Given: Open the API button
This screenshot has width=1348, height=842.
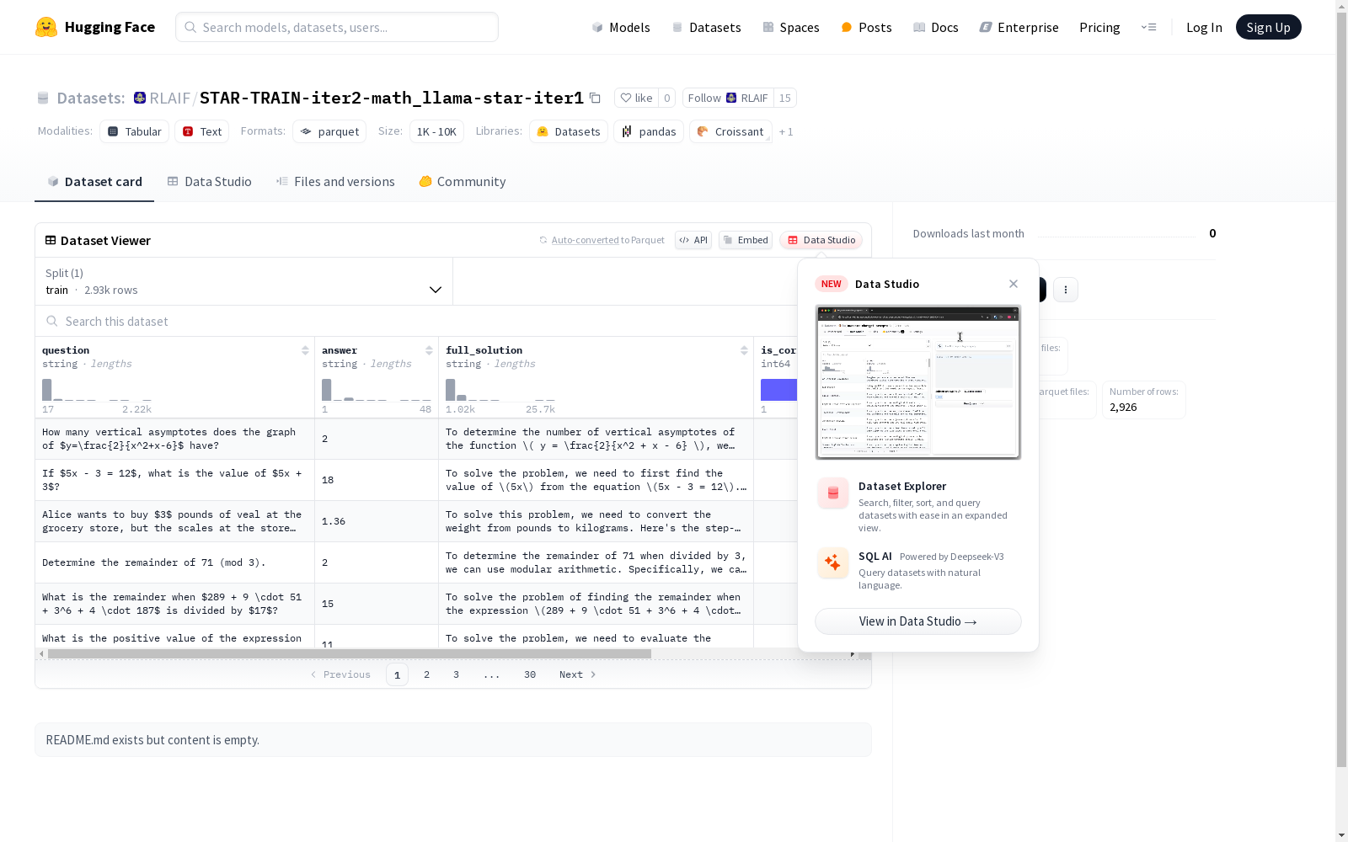Looking at the screenshot, I should (x=693, y=240).
